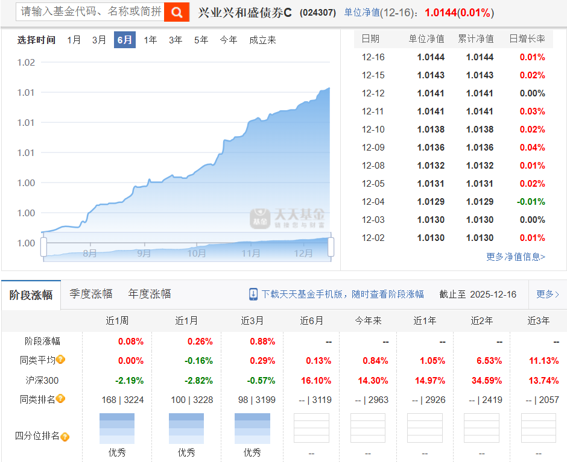Click the 近3月 quartile ranking bar
567x462 pixels.
tap(252, 428)
